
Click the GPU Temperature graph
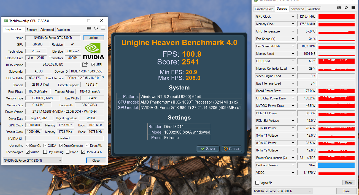(x=336, y=31)
